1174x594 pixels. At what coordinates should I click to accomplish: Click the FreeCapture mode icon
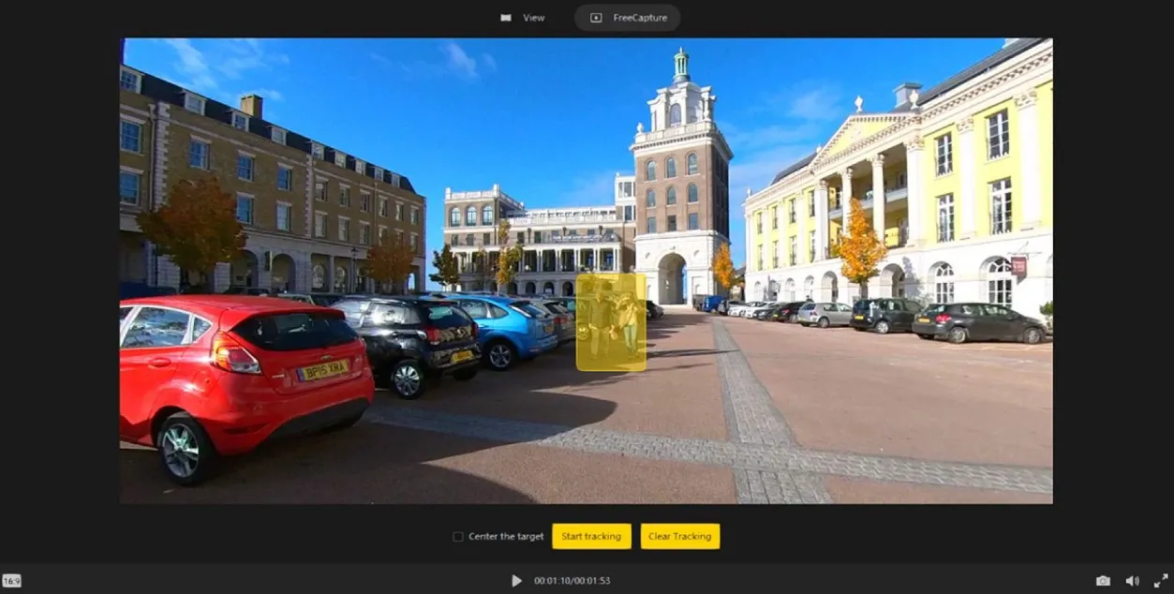[x=596, y=18]
